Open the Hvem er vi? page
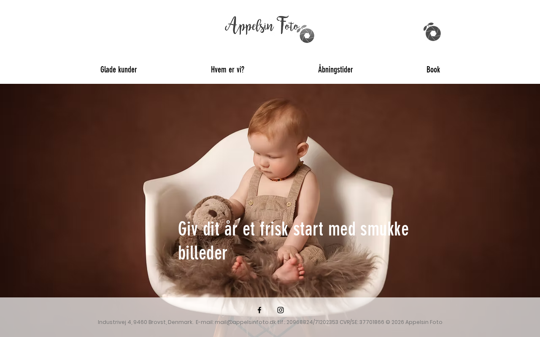540x337 pixels. 227,70
